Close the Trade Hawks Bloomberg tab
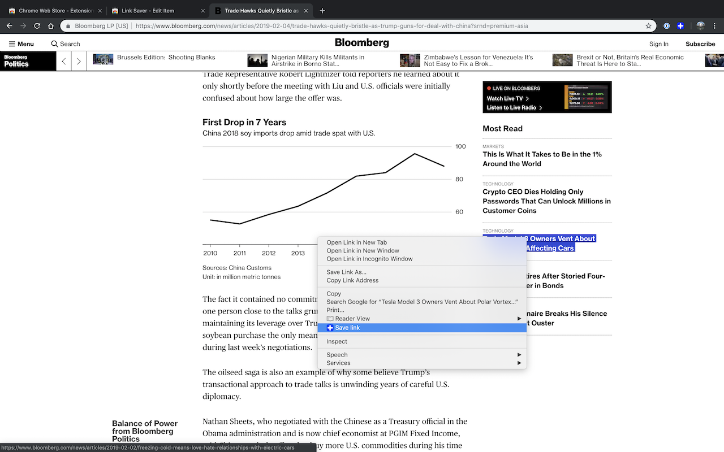This screenshot has height=452, width=724. tap(305, 11)
